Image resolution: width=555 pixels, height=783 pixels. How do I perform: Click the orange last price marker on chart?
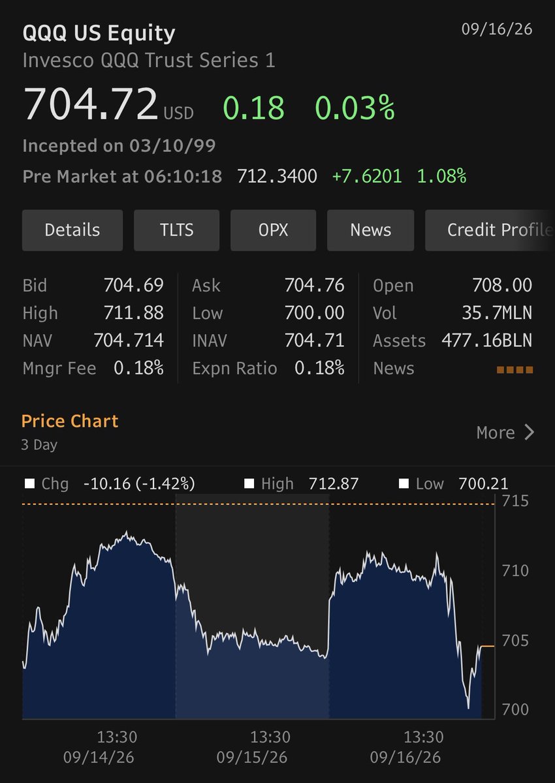[x=488, y=646]
